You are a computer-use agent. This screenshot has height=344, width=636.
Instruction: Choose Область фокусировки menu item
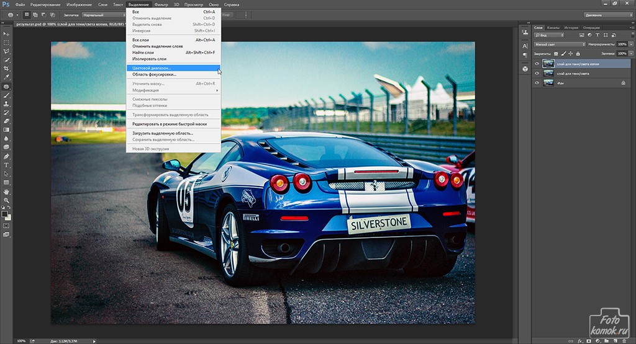click(x=174, y=74)
